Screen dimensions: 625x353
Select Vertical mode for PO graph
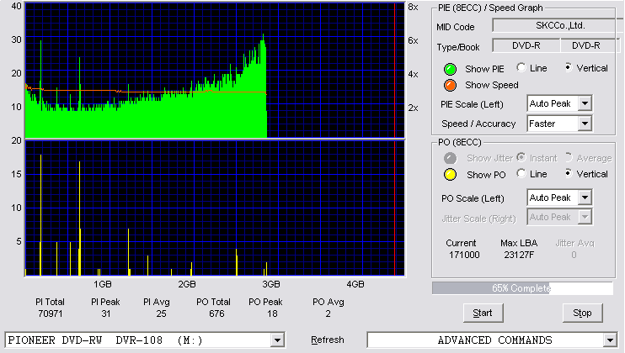click(x=568, y=173)
